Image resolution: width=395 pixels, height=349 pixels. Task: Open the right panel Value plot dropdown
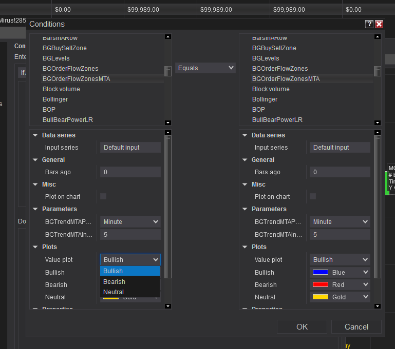[x=340, y=259]
